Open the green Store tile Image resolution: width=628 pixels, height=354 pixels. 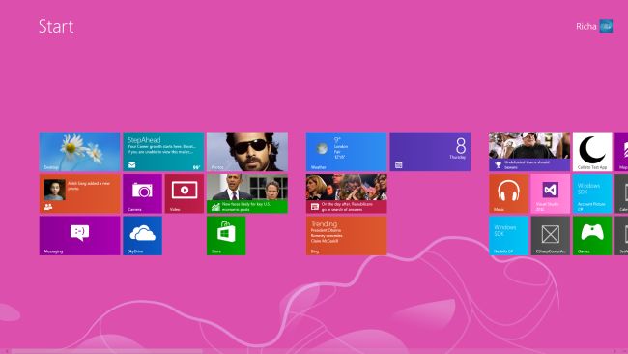point(226,236)
